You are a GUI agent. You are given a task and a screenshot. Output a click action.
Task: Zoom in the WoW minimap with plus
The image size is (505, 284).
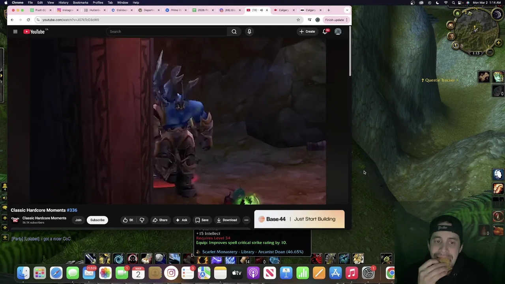499,43
